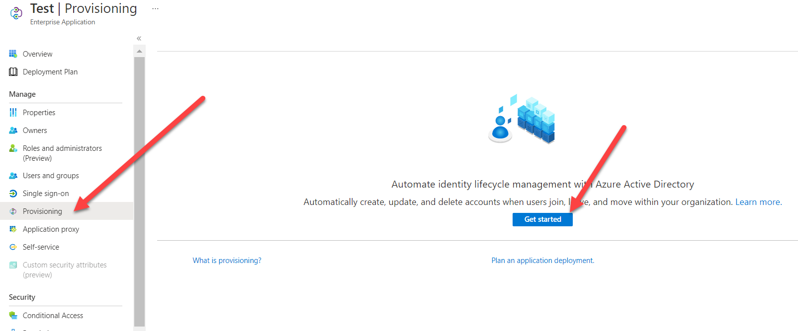Viewport: 798px width, 331px height.
Task: Click the Manage section heading
Action: 22,94
